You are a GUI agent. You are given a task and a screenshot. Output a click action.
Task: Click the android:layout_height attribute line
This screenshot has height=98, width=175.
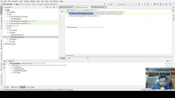pos(84,16)
